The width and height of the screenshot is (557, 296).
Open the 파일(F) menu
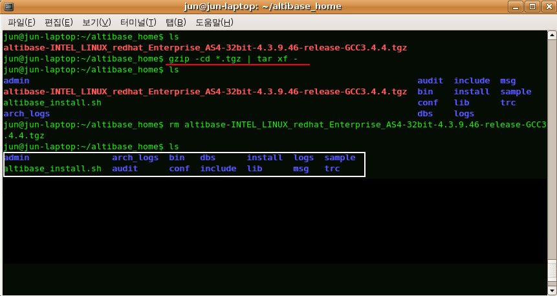coord(21,23)
